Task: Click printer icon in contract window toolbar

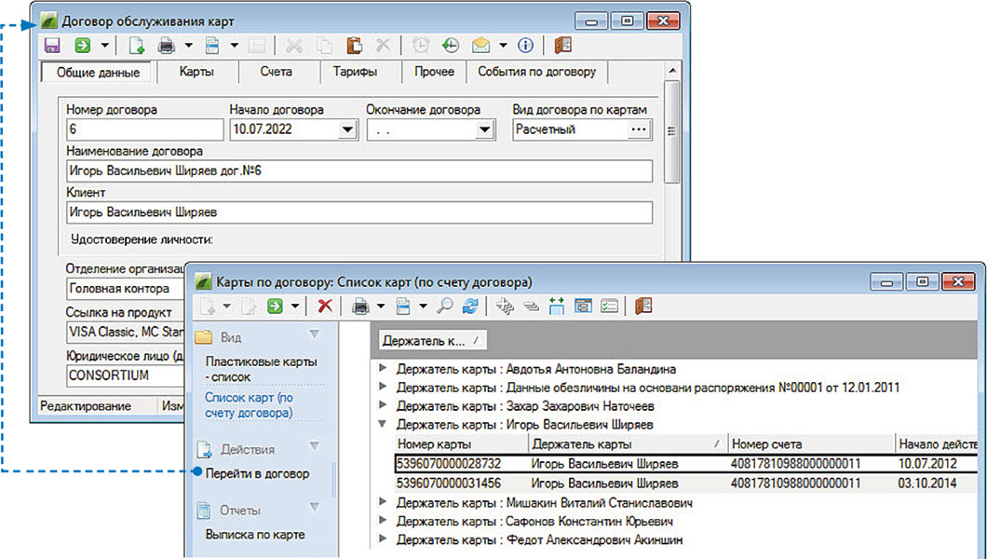Action: [167, 45]
